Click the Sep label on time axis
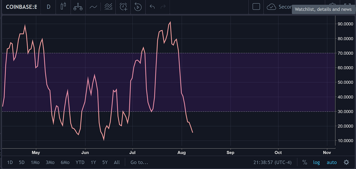 [x=230, y=152]
